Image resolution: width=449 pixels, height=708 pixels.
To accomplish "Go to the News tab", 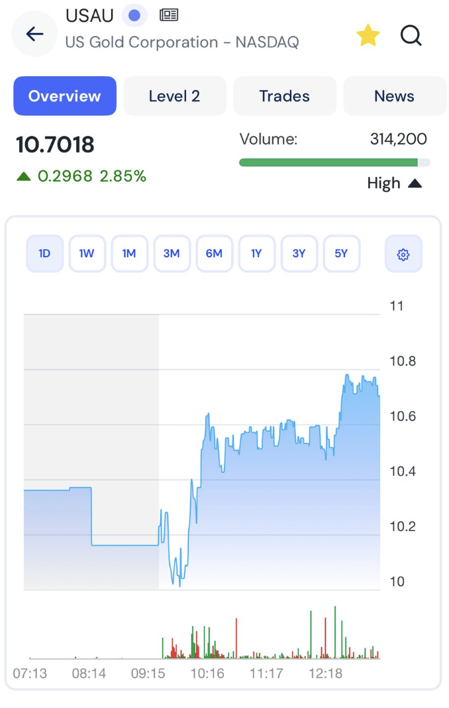I will (395, 95).
